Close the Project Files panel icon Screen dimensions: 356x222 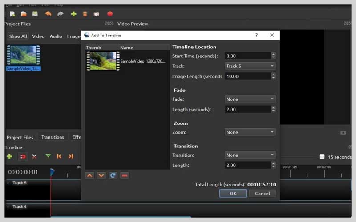point(112,24)
